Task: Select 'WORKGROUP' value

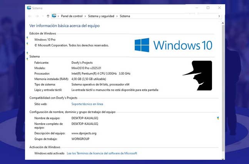Action: click(x=80, y=139)
